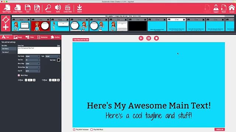Open the Market icon
236x132 pixels.
click(224, 8)
